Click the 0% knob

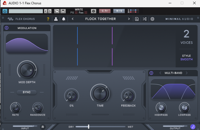(71, 96)
